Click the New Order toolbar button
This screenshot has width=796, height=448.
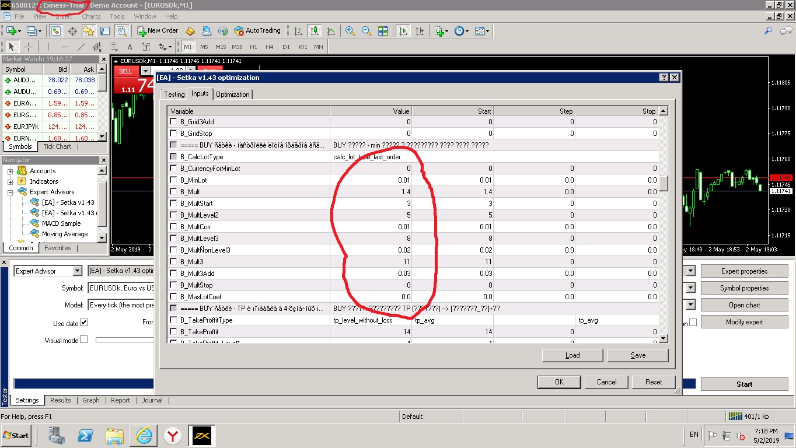[x=158, y=31]
